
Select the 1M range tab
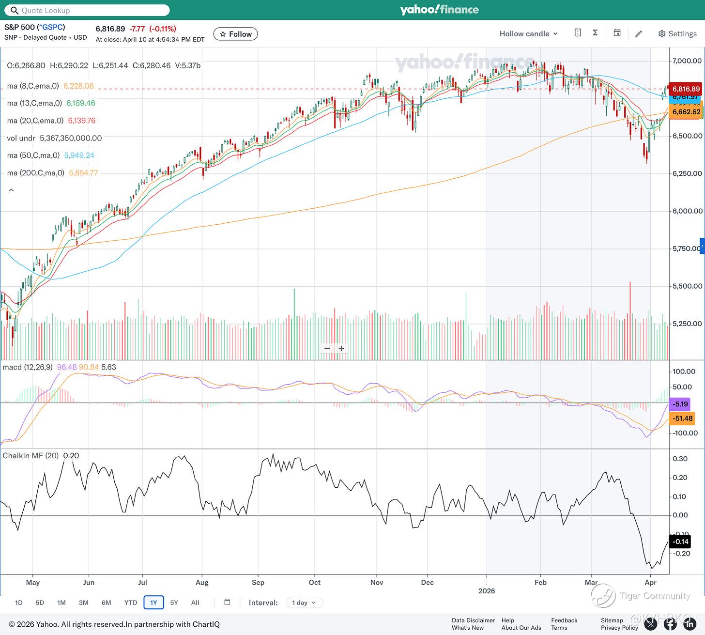pos(61,603)
